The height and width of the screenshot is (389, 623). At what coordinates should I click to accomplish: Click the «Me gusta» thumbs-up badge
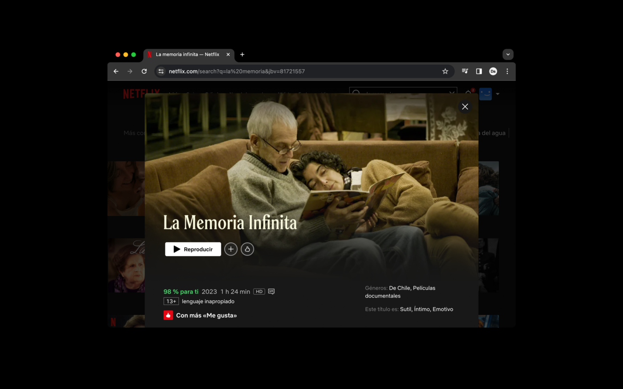(x=168, y=315)
